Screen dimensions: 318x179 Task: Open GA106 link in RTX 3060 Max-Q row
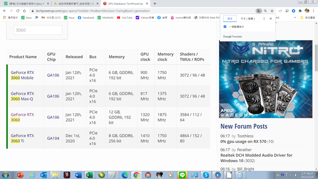coord(53,96)
